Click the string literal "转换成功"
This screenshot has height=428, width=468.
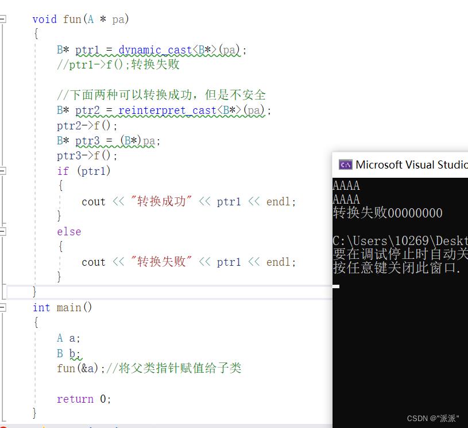[161, 201]
